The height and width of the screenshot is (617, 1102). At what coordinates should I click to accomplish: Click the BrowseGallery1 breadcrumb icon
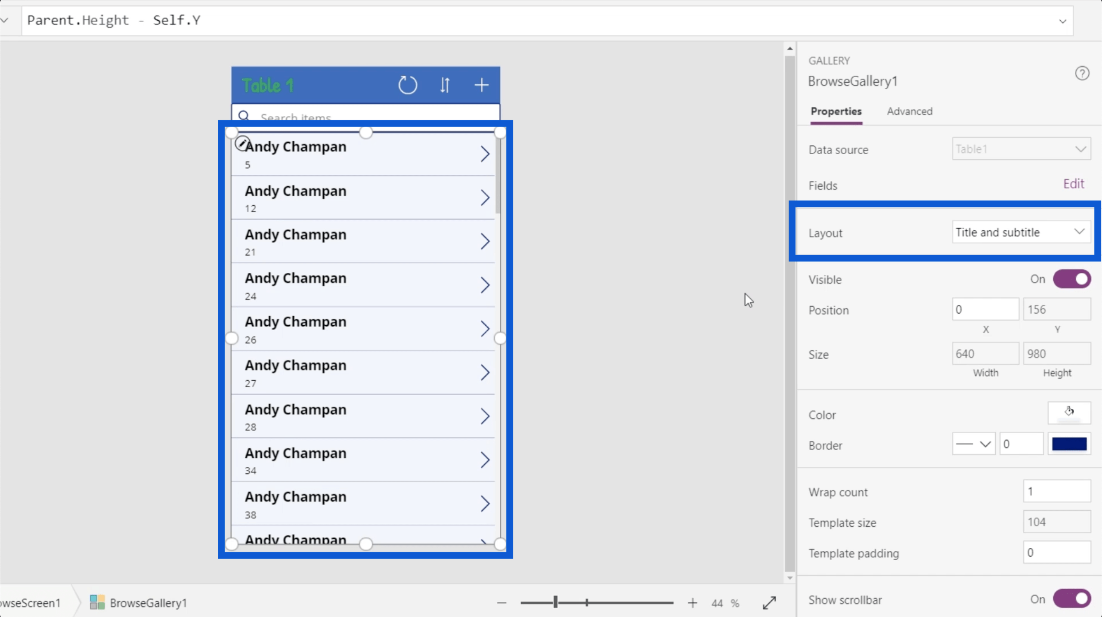coord(97,602)
